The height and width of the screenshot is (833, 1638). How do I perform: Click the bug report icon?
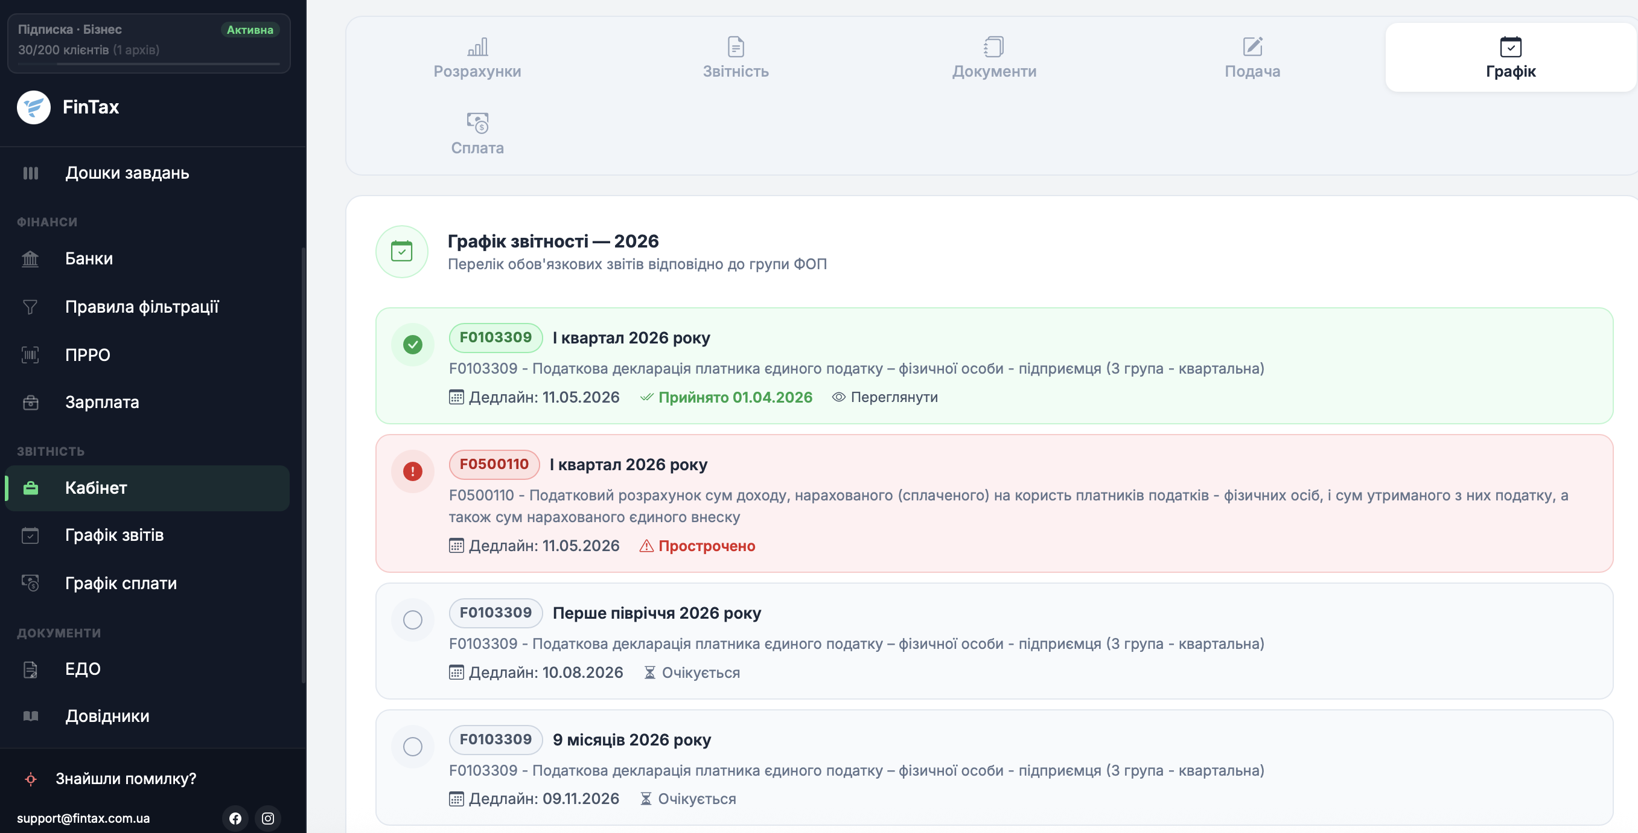[31, 779]
